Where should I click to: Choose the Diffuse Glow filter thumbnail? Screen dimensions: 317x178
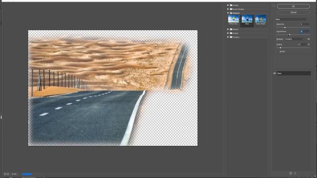tap(233, 20)
